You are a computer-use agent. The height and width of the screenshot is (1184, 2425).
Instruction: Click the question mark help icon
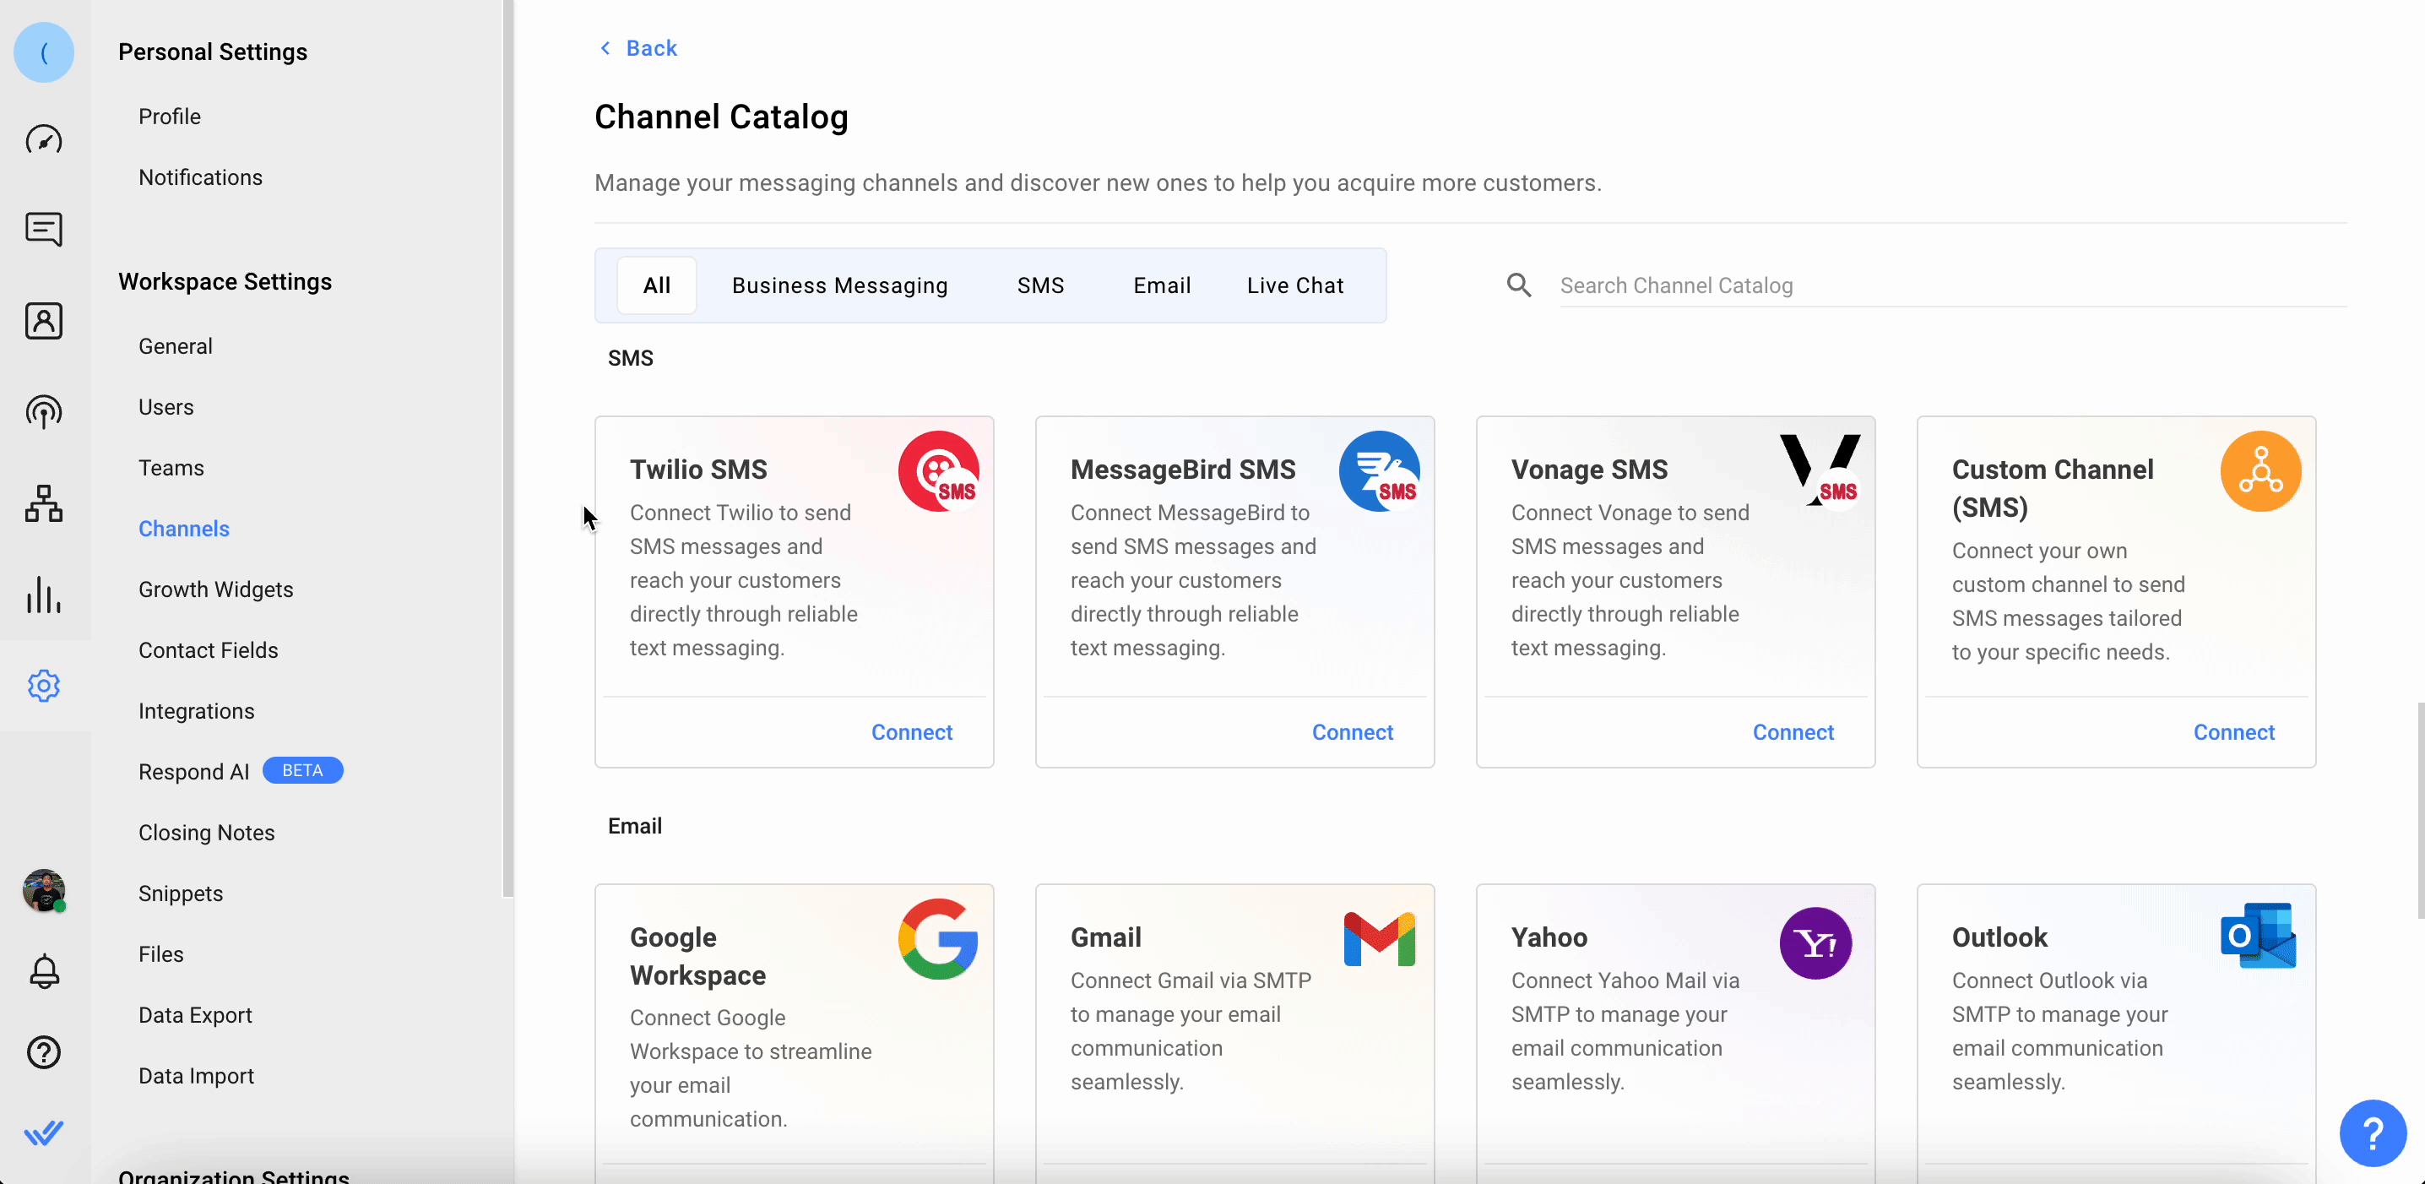pos(43,1052)
